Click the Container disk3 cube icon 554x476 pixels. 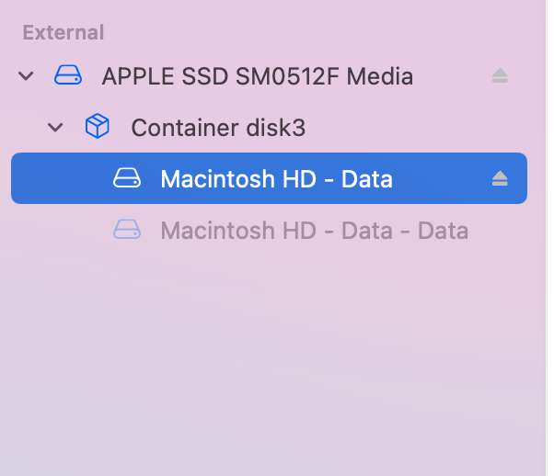coord(98,126)
